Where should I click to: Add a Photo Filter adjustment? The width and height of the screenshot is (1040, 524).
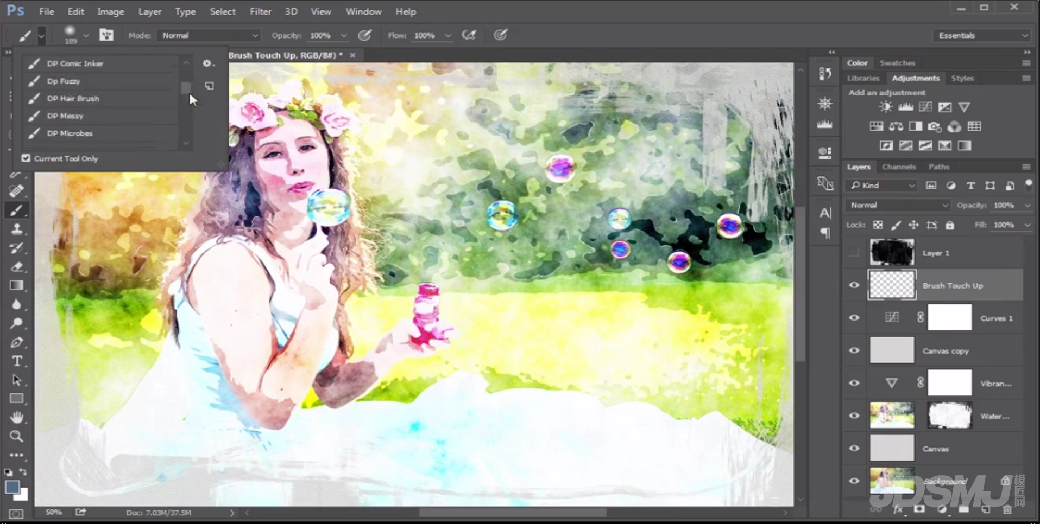[x=935, y=126]
